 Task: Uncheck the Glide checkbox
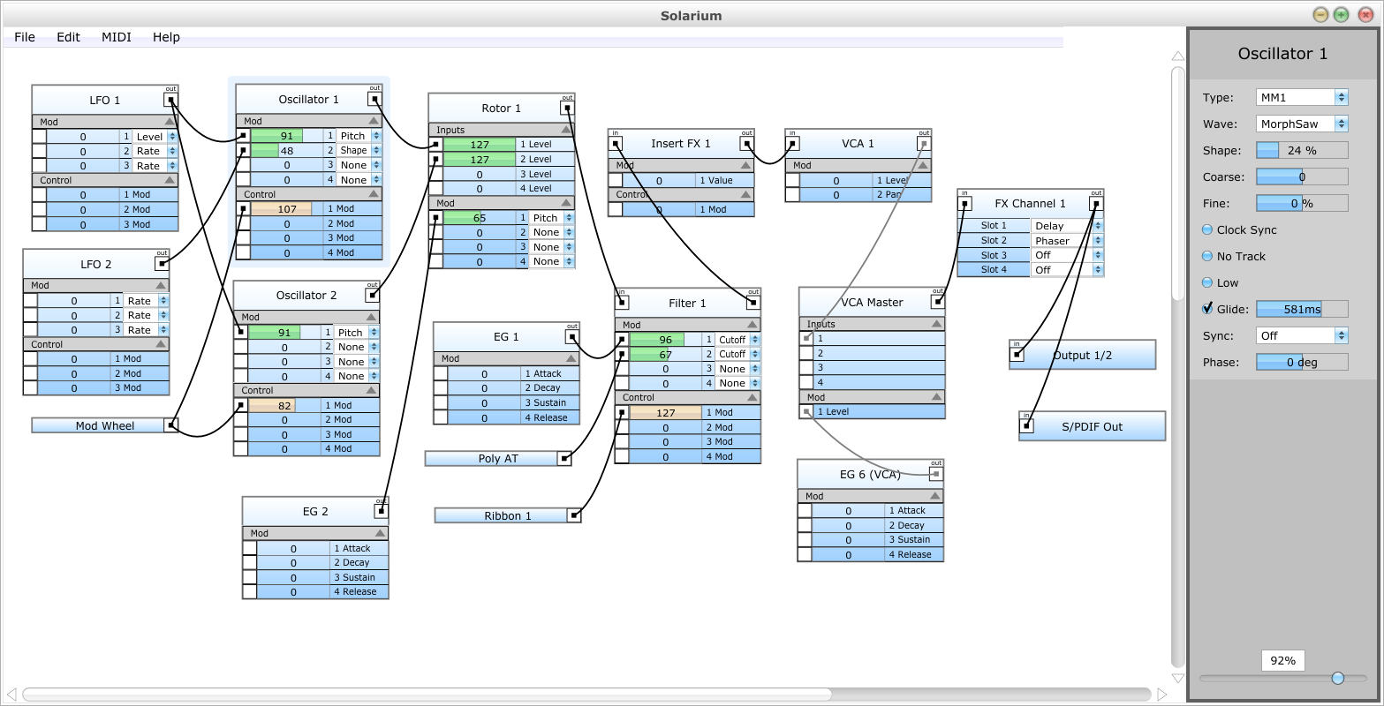1207,309
